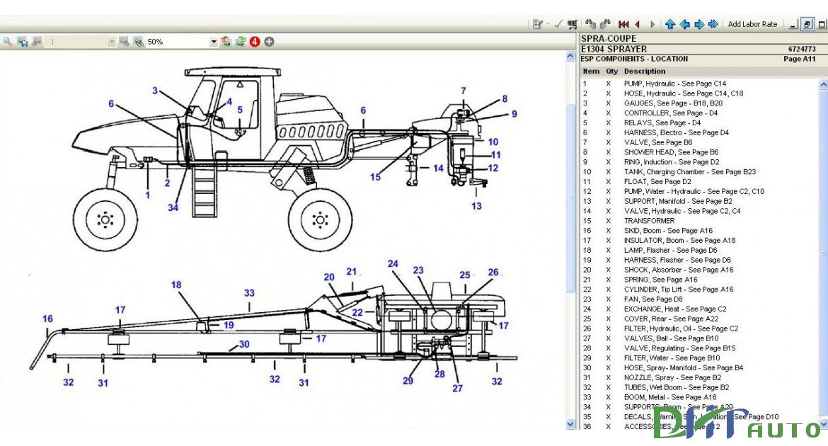Viewport: 828px width, 446px height.
Task: Click the Description column header
Action: [x=644, y=71]
